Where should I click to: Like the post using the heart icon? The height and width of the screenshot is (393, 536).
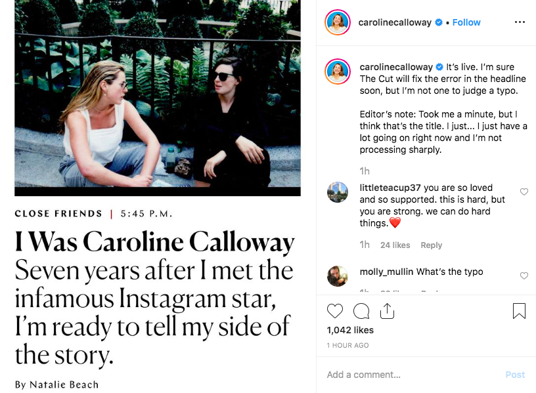coord(334,310)
